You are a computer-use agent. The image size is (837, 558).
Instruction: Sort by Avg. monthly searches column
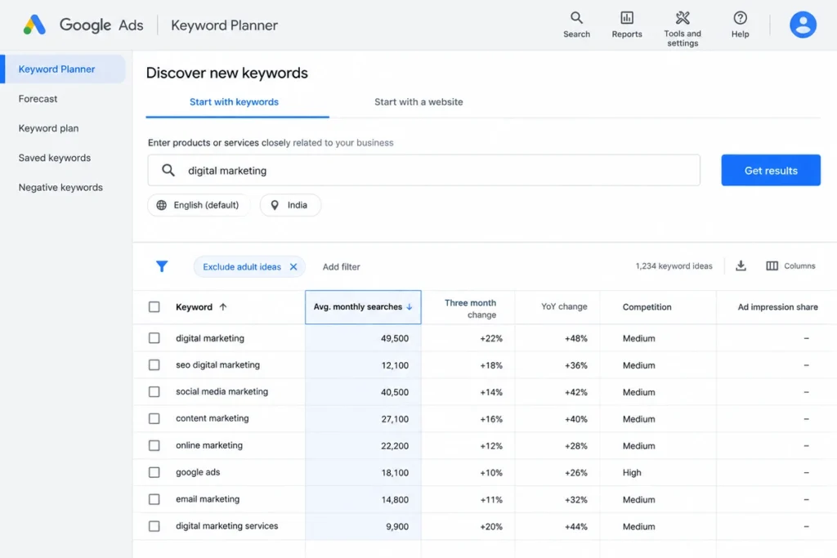(x=363, y=306)
